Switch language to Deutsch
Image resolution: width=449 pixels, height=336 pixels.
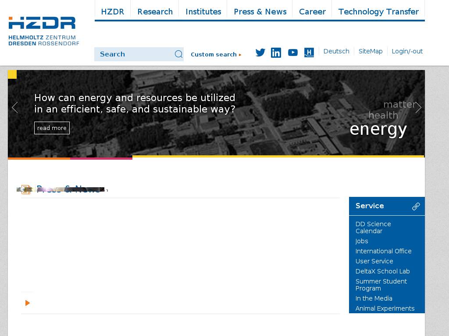336,51
